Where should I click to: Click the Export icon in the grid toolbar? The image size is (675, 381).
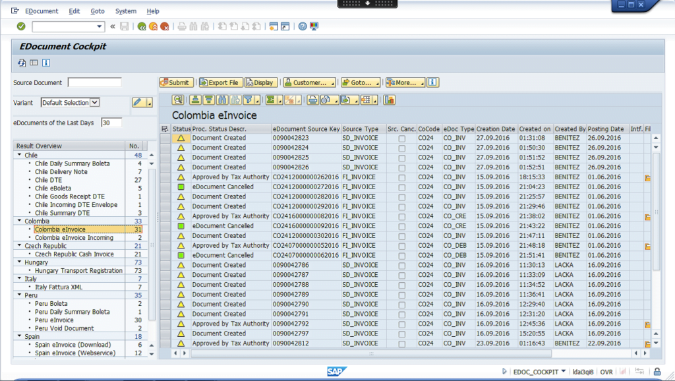tap(346, 100)
